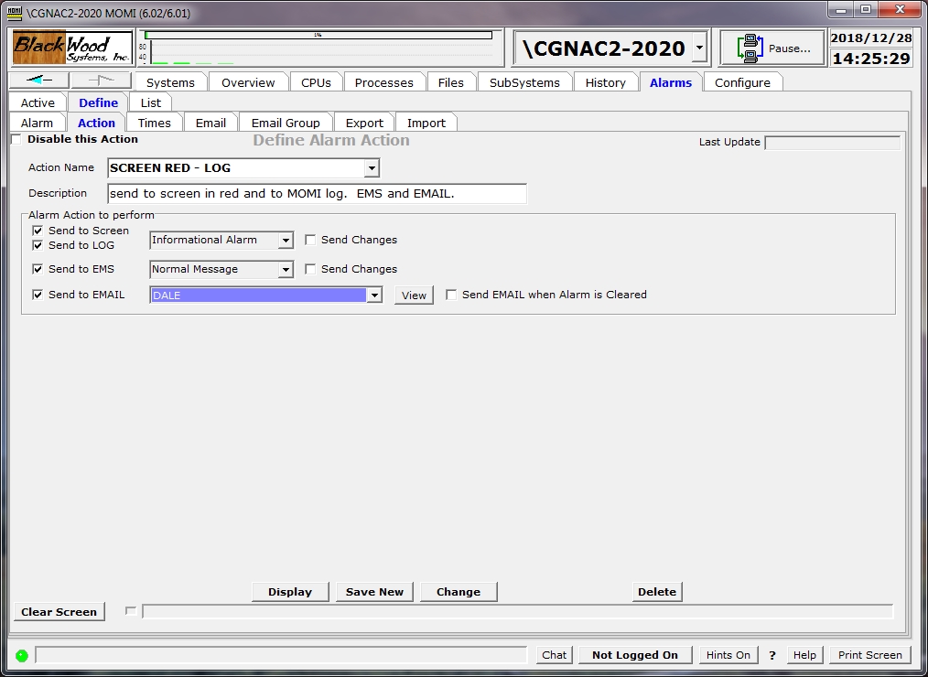Uncheck the Send to EMS checkbox

click(x=38, y=269)
